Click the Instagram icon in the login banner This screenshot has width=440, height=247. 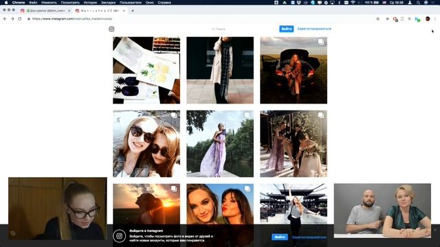[x=119, y=236]
